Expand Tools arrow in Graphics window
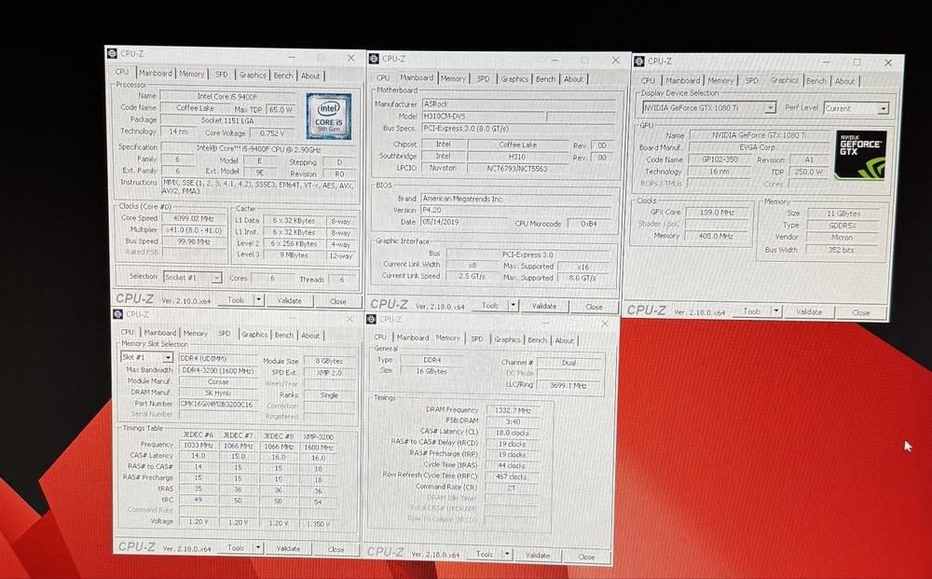The image size is (932, 579). click(775, 310)
